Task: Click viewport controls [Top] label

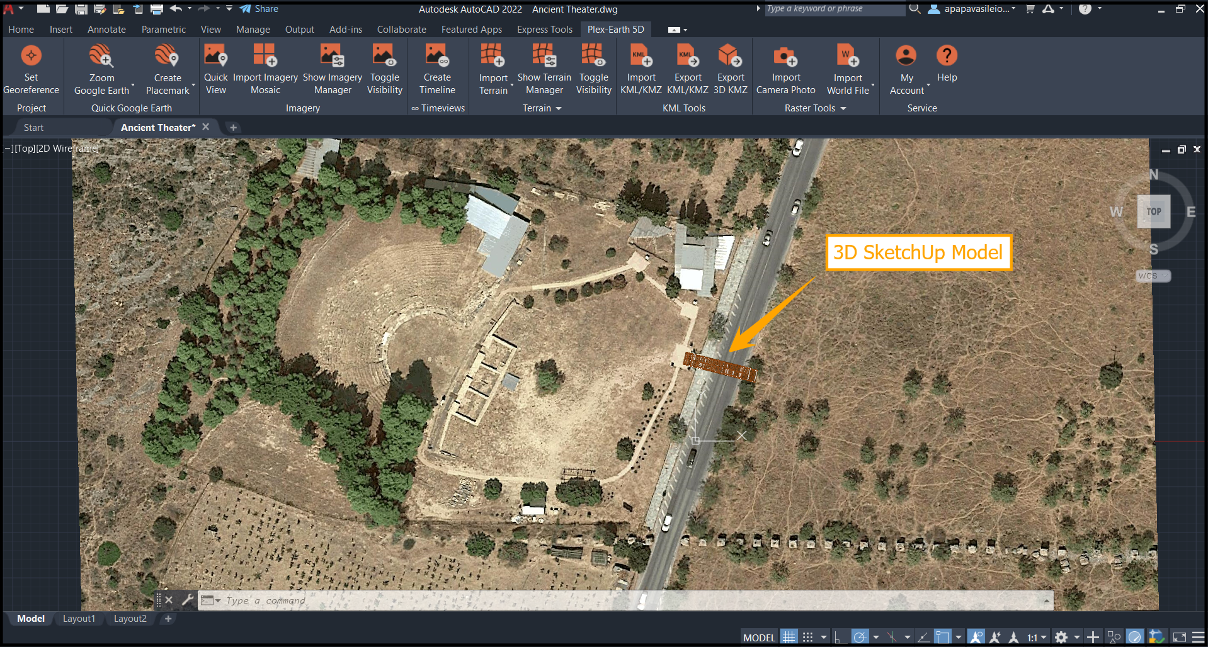Action: click(x=25, y=149)
